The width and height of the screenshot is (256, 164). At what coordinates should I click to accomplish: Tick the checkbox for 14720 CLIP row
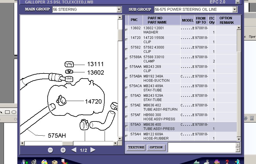point(126,39)
